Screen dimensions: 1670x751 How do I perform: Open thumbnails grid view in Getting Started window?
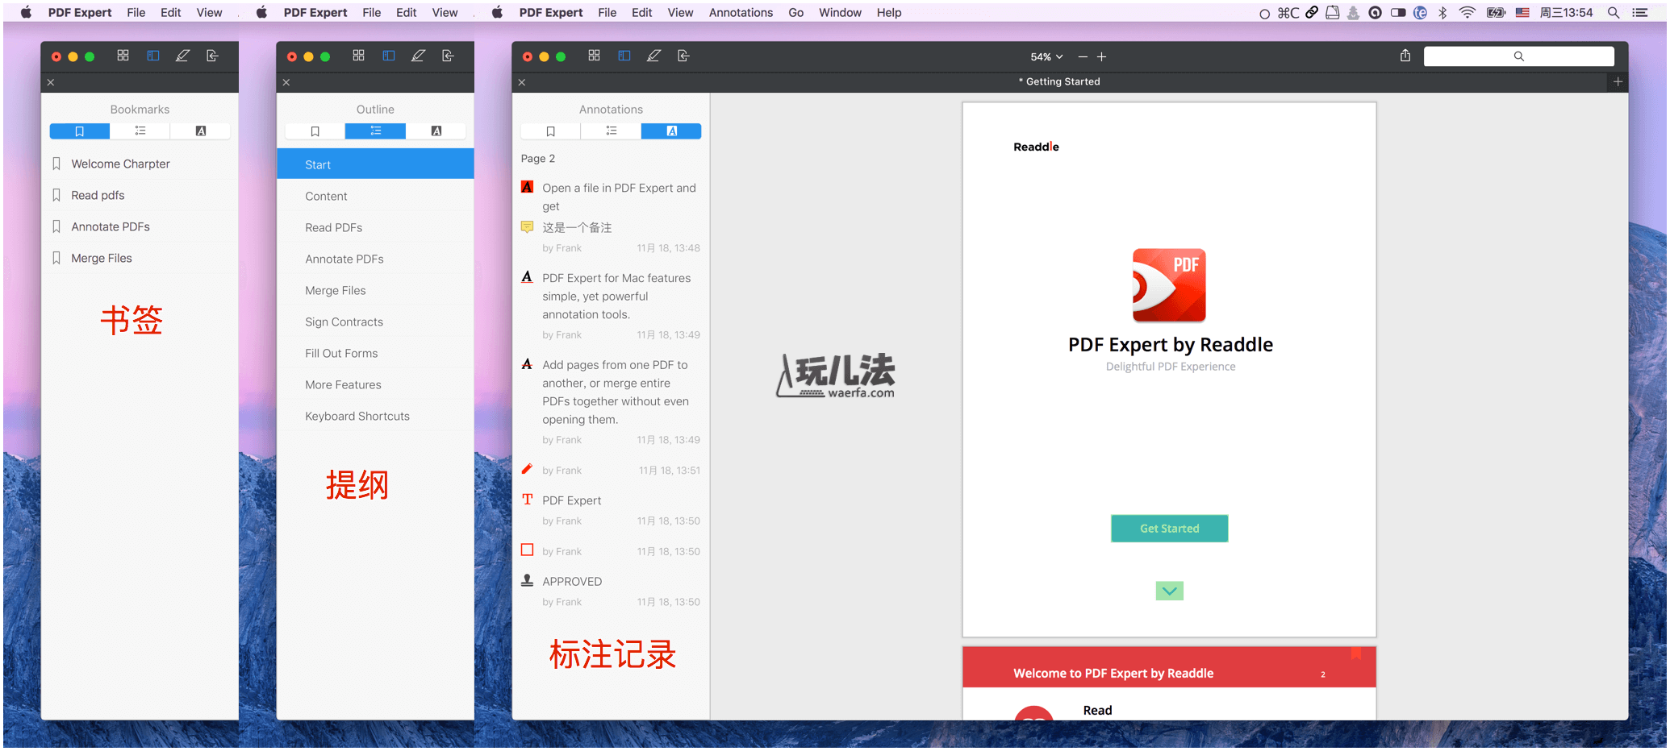point(594,56)
